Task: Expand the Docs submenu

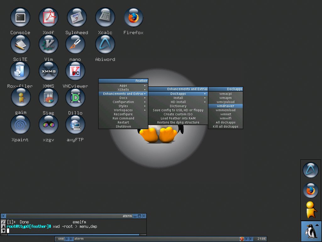Action: point(123,98)
